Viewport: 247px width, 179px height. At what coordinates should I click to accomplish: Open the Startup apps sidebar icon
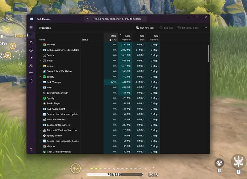31,58
